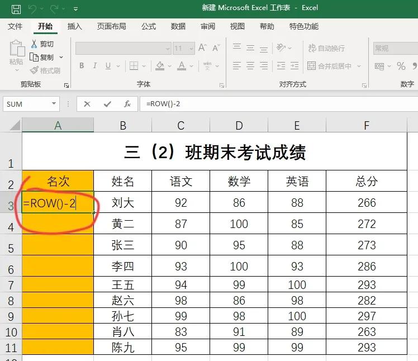Click the decrease indent icon
Screen dimensions: 418x361
[x=281, y=65]
